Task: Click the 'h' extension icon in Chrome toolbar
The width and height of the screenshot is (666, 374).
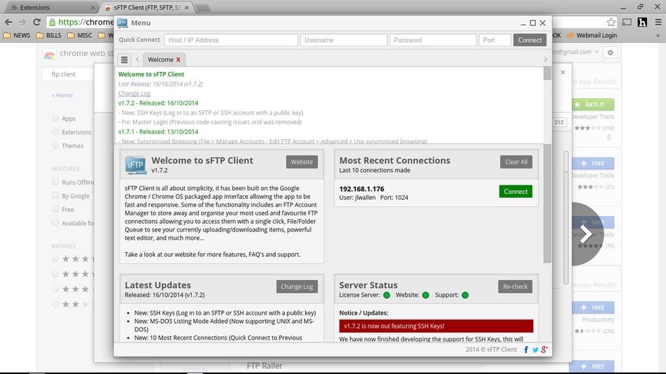Action: pos(642,22)
